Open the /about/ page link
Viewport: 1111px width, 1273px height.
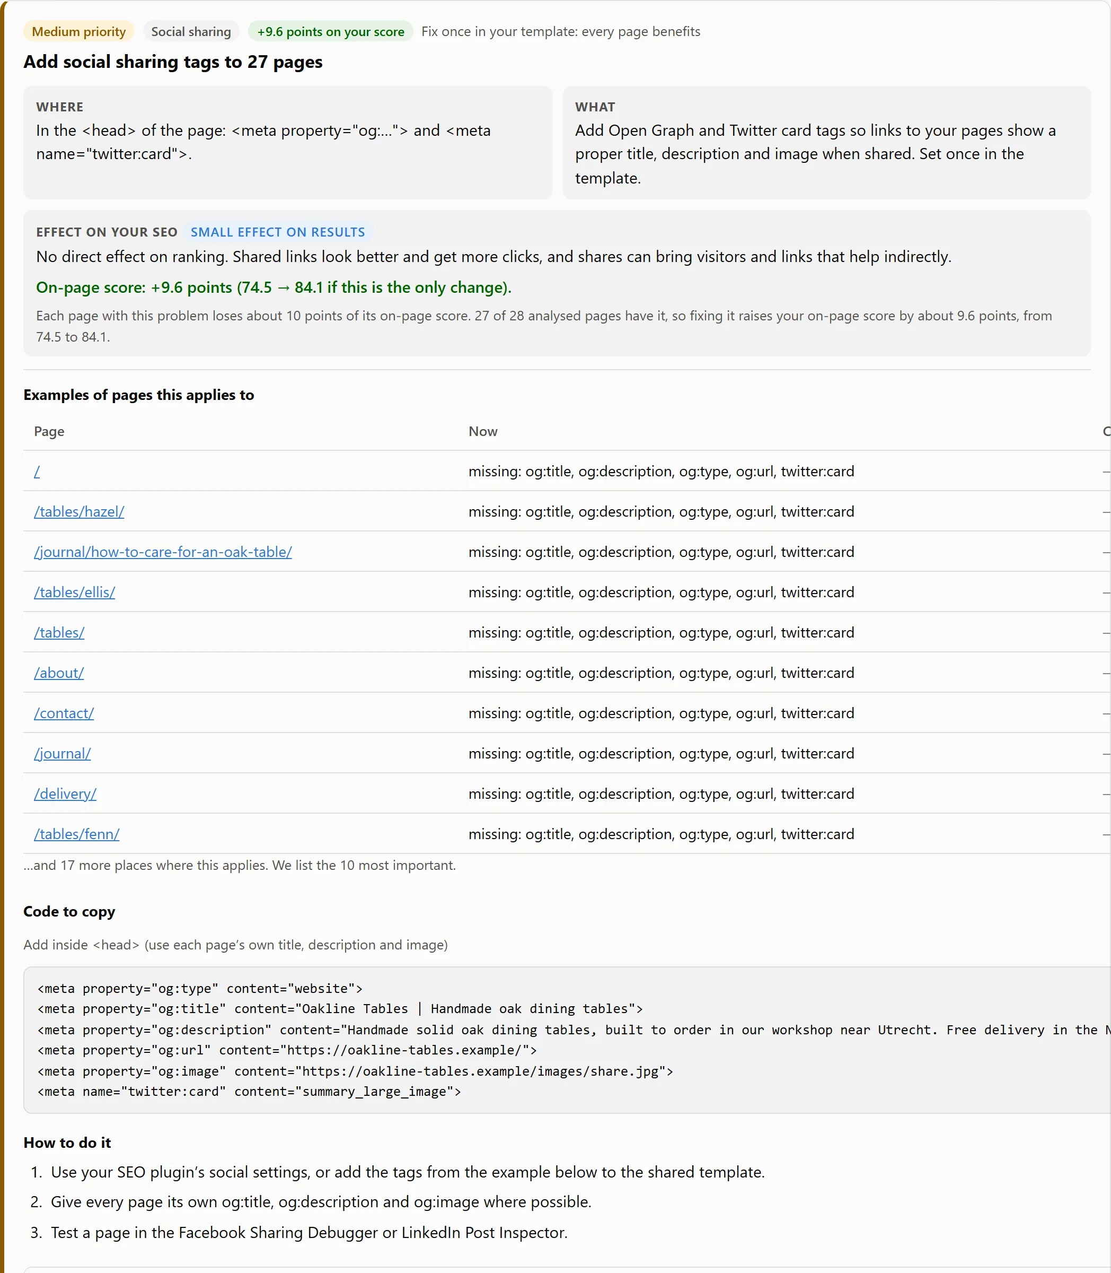click(x=59, y=673)
